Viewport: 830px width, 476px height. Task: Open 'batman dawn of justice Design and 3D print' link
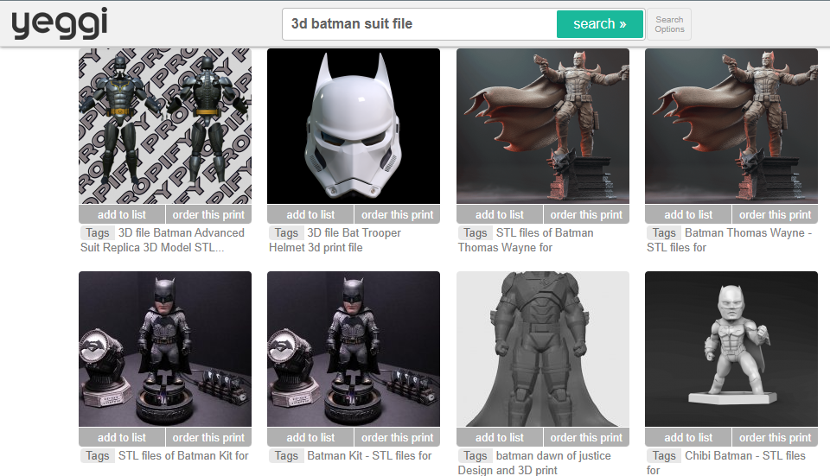(x=534, y=463)
